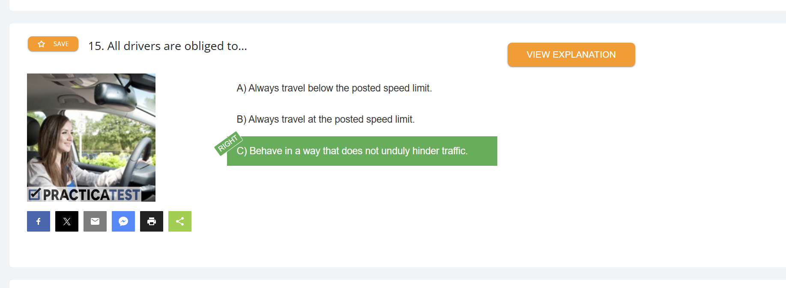Send question via email icon
The image size is (786, 288).
click(95, 221)
